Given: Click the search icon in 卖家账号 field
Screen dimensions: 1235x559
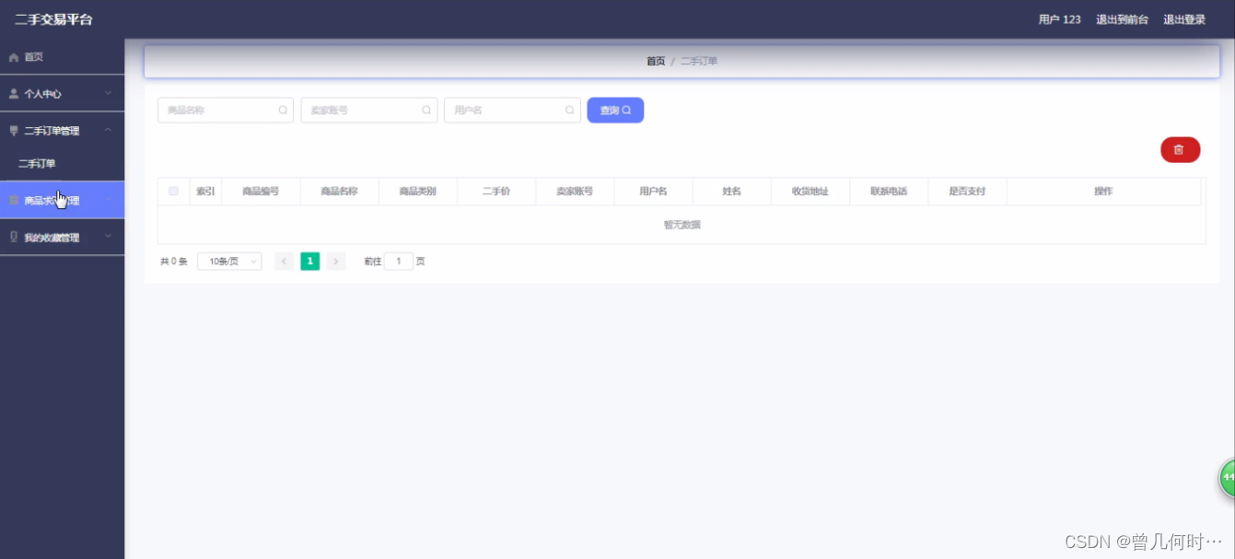Looking at the screenshot, I should coord(426,111).
